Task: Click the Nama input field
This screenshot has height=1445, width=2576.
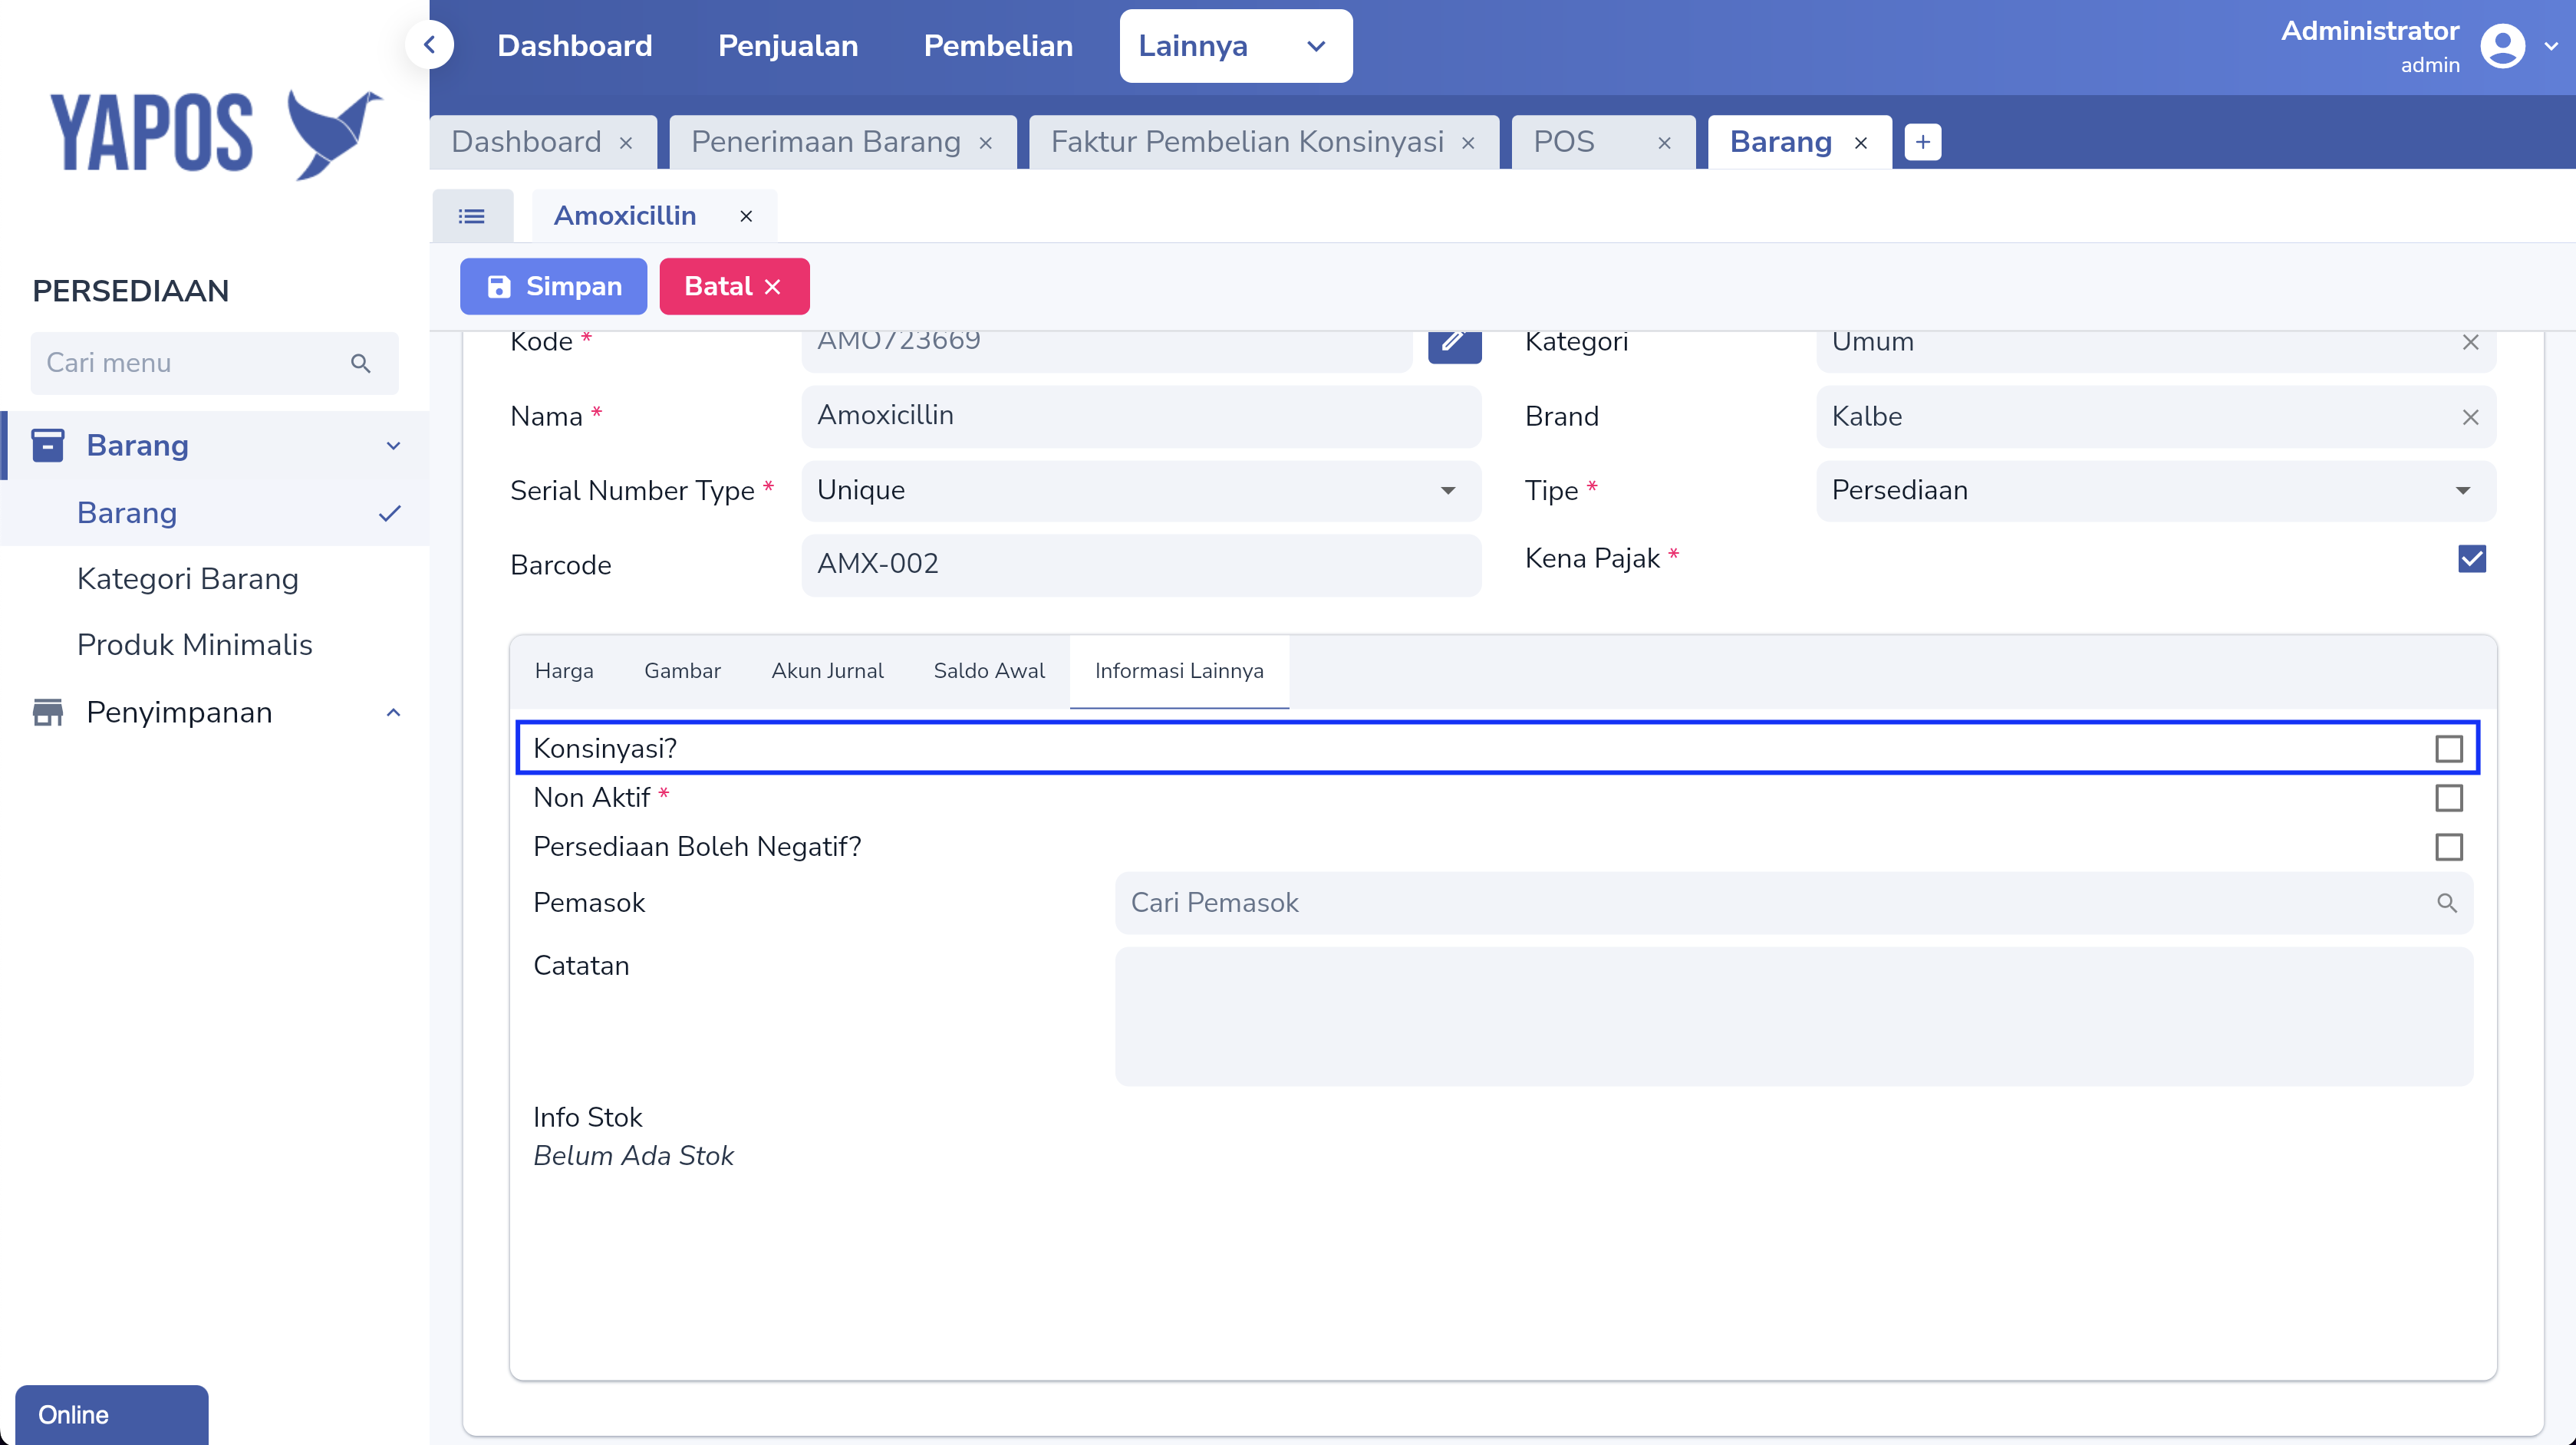Action: tap(1141, 416)
